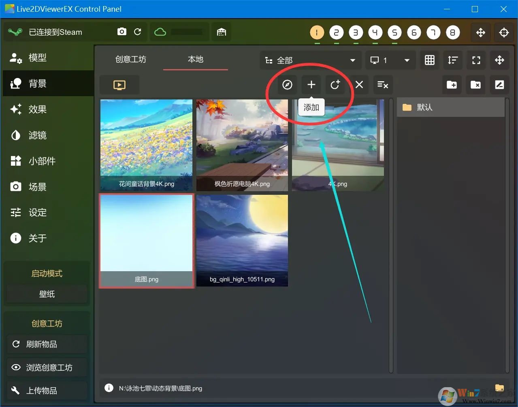Open the monitor 1 selection dropdown

pyautogui.click(x=390, y=60)
